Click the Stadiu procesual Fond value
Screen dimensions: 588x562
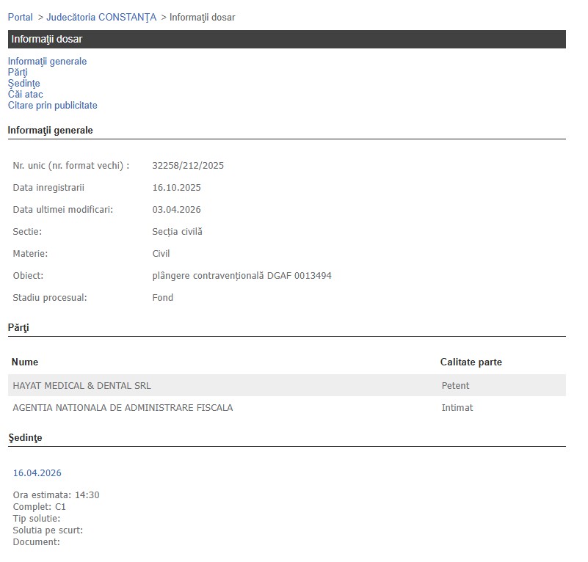coord(162,298)
